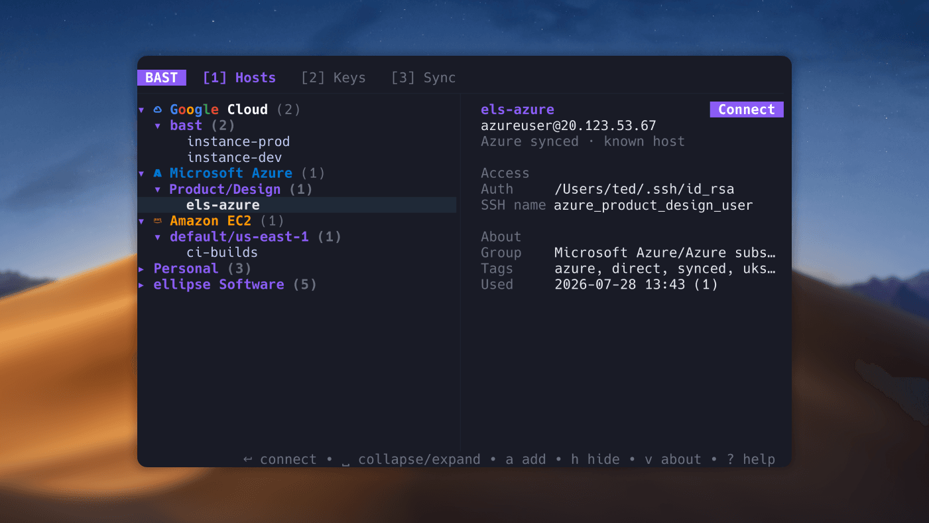Click the Microsoft Azure logo icon
The image size is (929, 523).
(158, 173)
